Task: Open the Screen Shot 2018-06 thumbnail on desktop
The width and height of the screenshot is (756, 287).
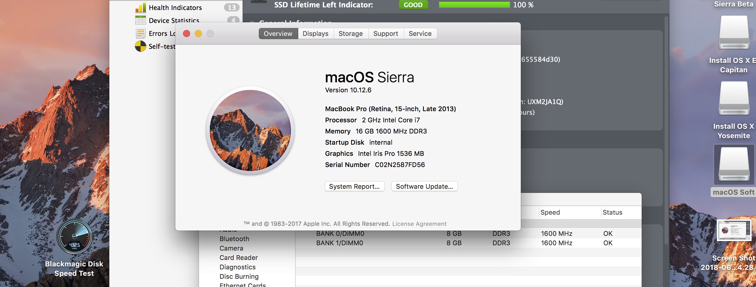Action: (734, 230)
